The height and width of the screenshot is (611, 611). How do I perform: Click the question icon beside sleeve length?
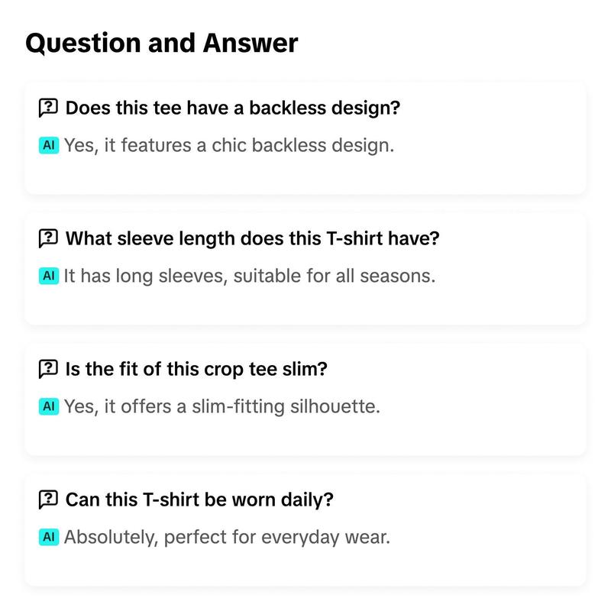[48, 238]
